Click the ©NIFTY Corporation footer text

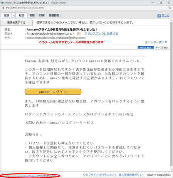click(x=159, y=175)
